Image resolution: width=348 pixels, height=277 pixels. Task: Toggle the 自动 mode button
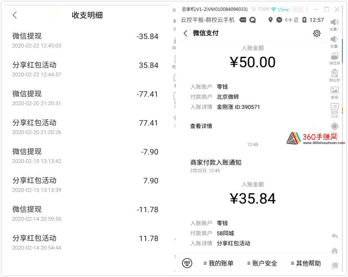tap(298, 9)
